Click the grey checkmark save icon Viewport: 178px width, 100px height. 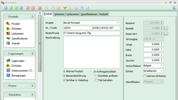46,8
